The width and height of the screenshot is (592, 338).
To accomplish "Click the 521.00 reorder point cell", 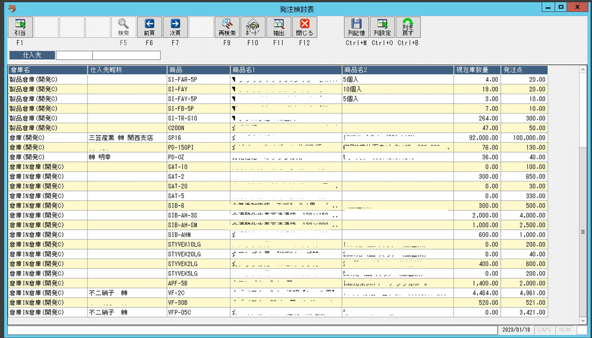I will pos(524,302).
